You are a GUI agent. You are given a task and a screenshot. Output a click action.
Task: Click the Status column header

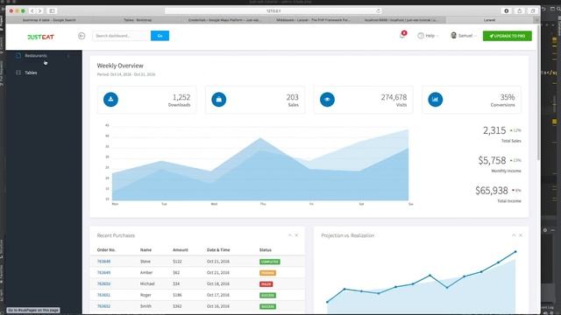click(x=266, y=250)
